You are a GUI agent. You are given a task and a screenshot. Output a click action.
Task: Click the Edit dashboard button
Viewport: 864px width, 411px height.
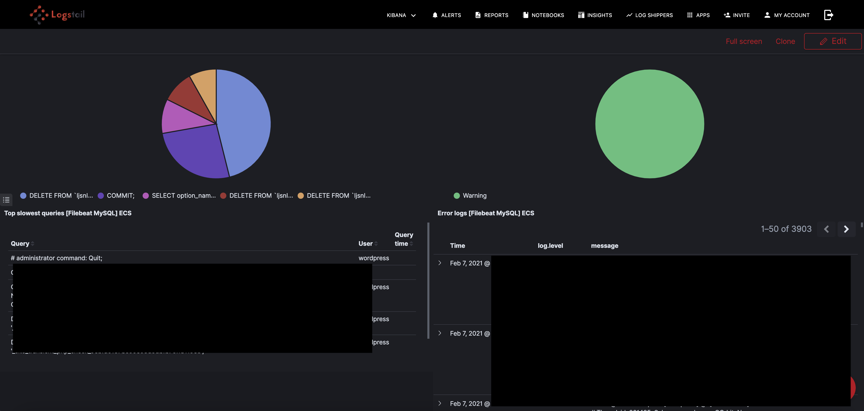[x=832, y=41]
